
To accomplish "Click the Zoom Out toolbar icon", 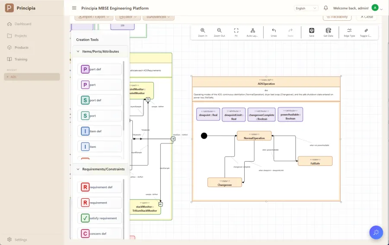I will coord(219,32).
